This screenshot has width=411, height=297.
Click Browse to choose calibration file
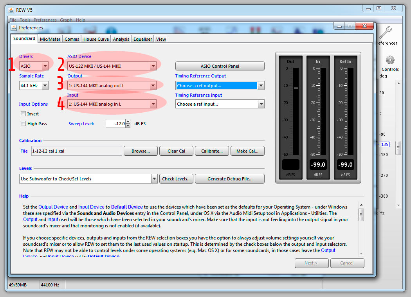click(141, 151)
